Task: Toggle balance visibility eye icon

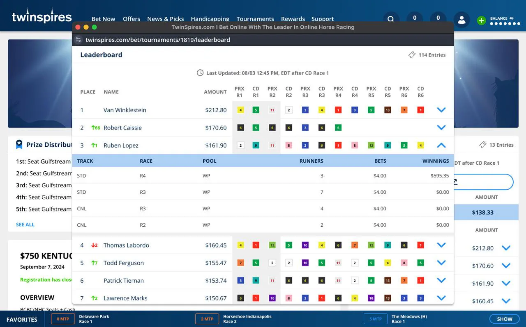Action: [512, 18]
